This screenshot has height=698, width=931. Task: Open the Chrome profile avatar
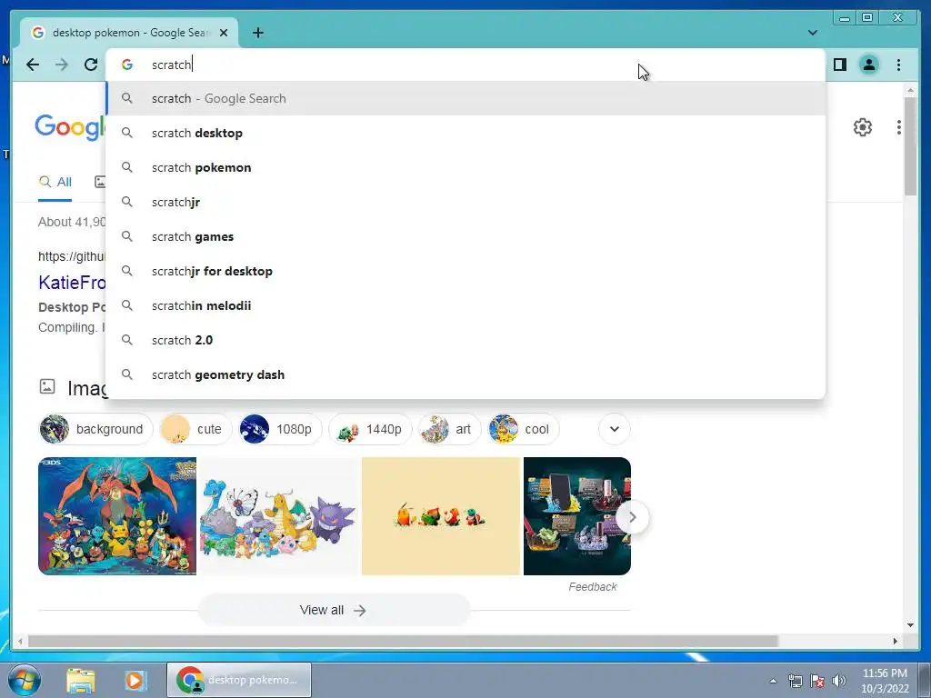pos(869,65)
